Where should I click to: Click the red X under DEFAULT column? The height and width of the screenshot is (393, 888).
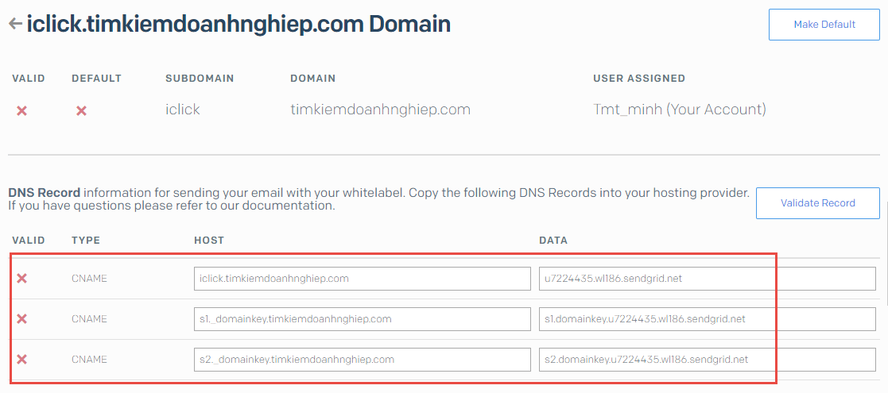[81, 110]
